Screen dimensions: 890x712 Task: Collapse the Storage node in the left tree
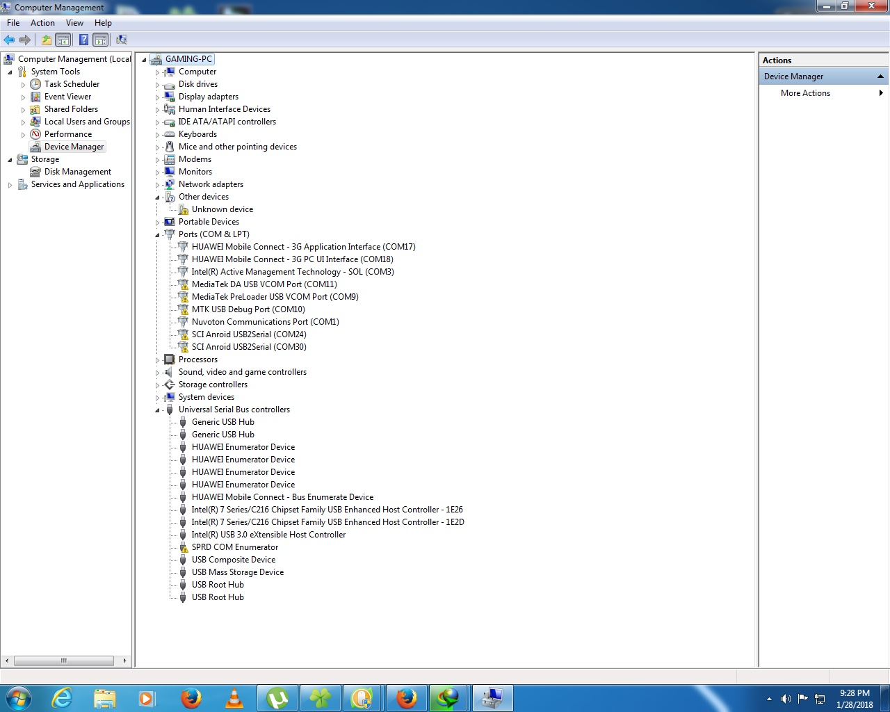tap(10, 159)
